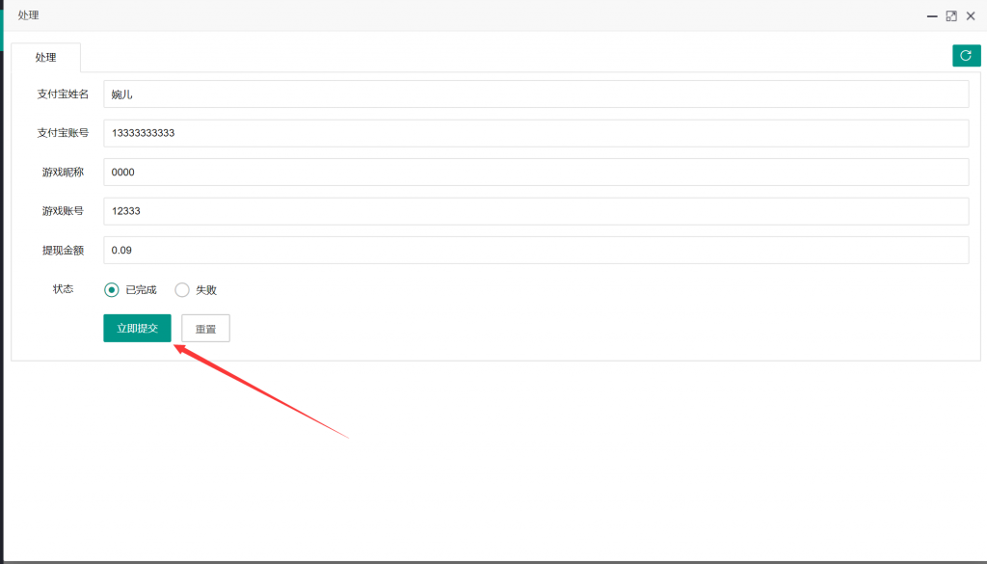Switch to the 处理 tab
The height and width of the screenshot is (564, 987).
(x=46, y=57)
